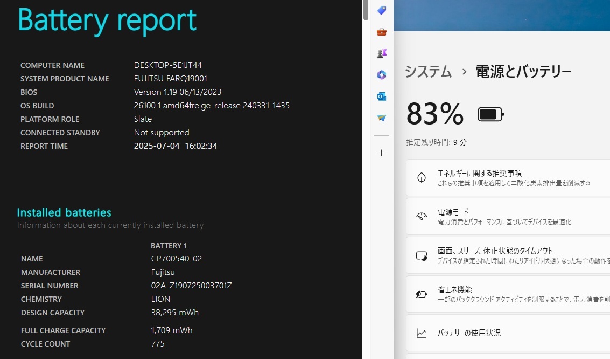The image size is (610, 359).
Task: Select report time 2025-07-04 16:02:34
Action: (176, 146)
